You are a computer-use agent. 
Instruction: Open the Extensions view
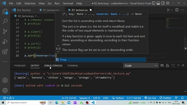pos(5,52)
